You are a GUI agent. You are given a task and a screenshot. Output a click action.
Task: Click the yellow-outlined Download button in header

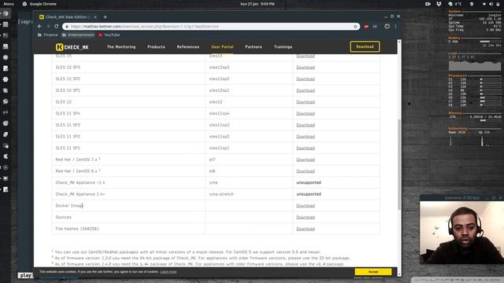tap(365, 46)
